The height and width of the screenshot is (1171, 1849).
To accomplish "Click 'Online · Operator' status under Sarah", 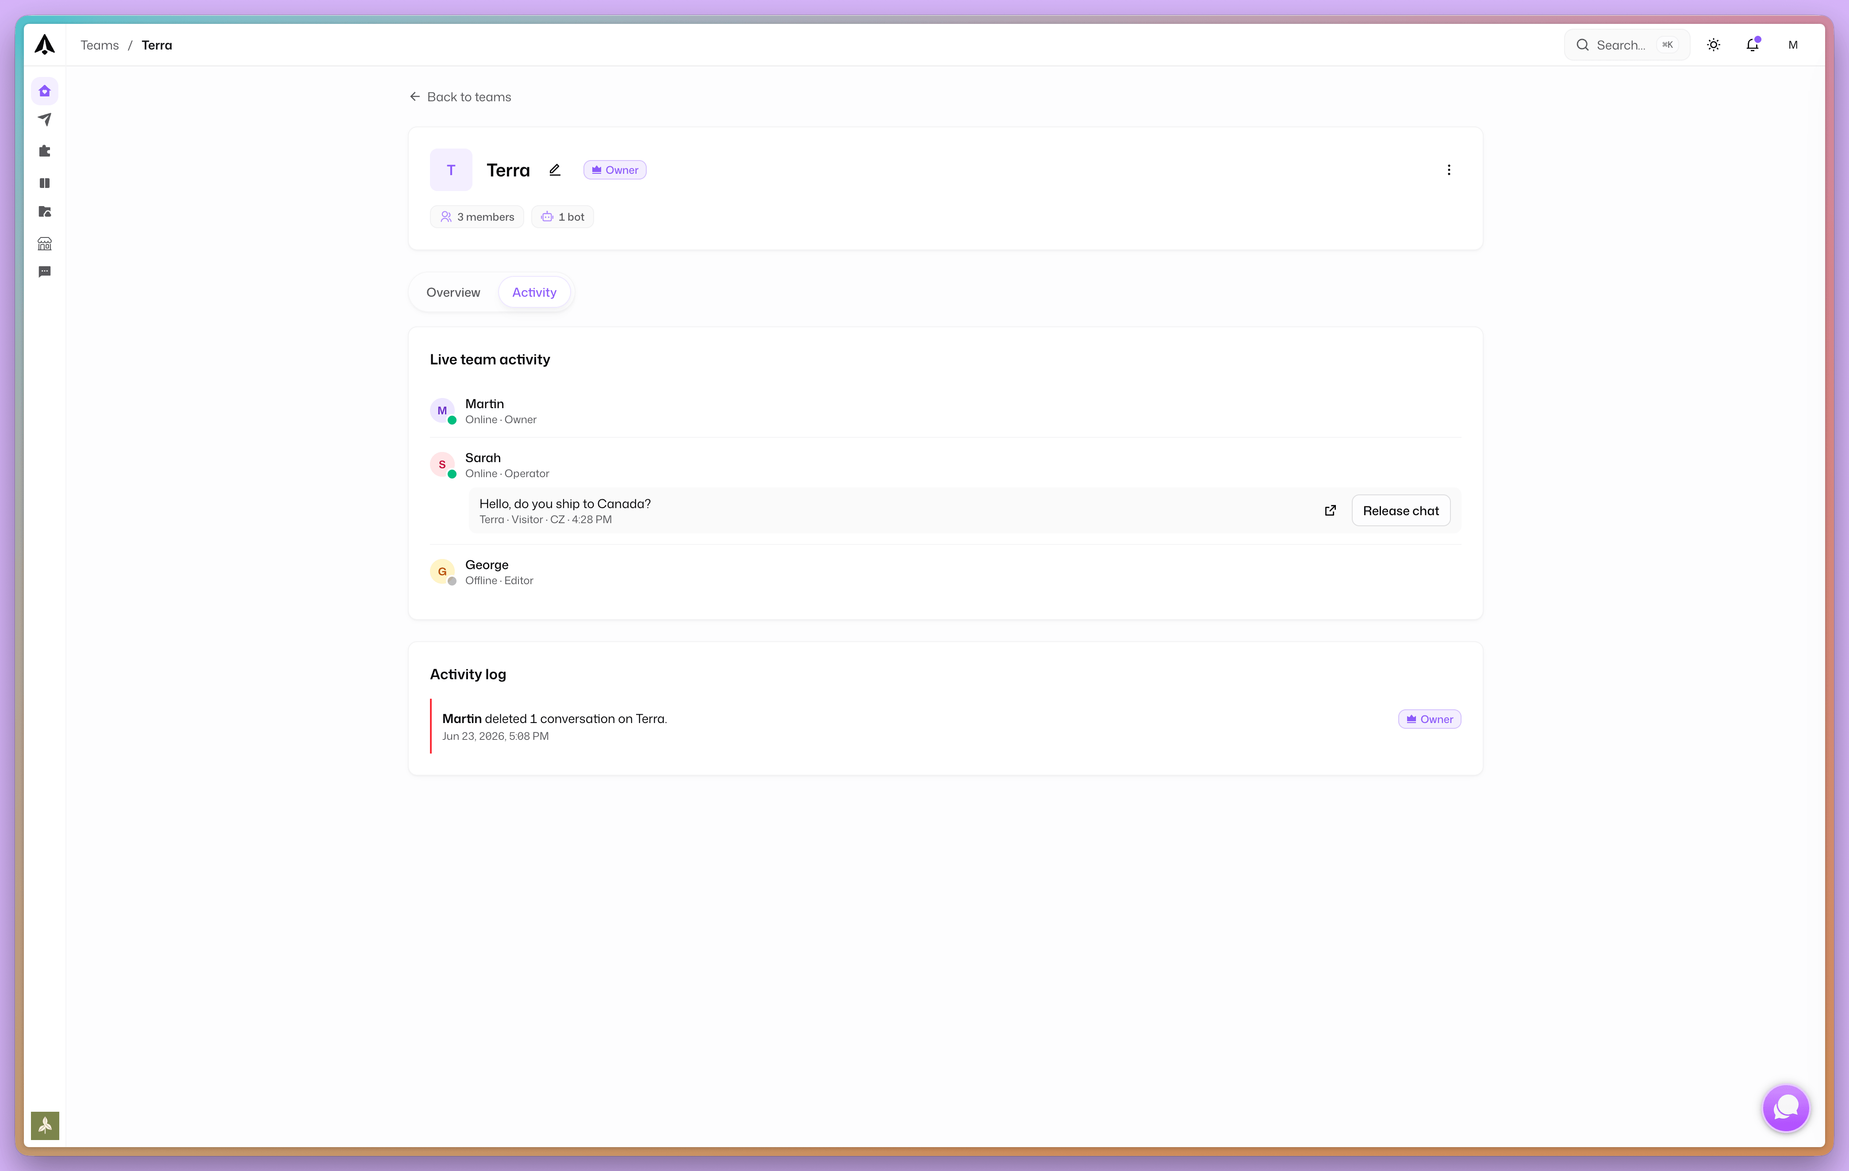I will coord(507,474).
